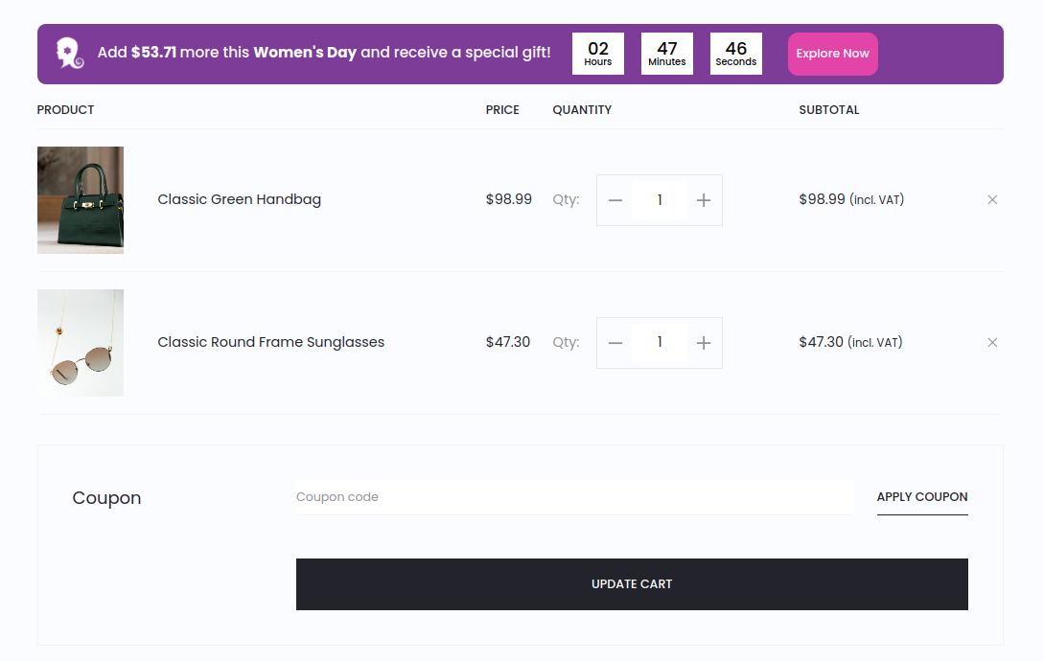Click the countdown Seconds box

[x=736, y=54]
